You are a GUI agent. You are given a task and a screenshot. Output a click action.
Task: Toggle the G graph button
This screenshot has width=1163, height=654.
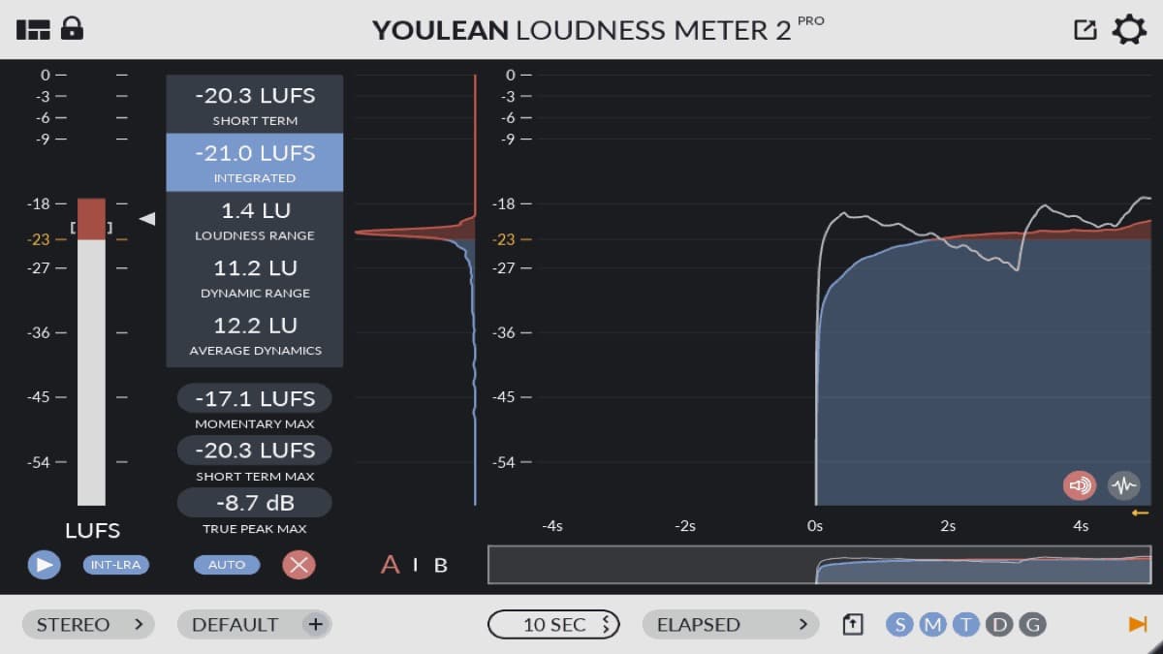pos(1033,625)
